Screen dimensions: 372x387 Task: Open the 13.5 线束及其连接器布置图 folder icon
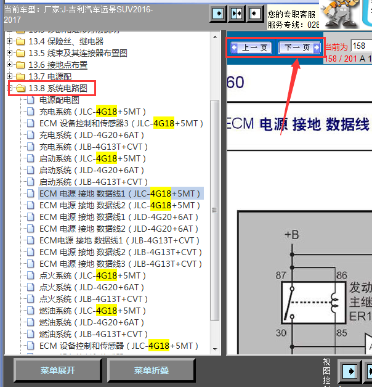point(20,53)
